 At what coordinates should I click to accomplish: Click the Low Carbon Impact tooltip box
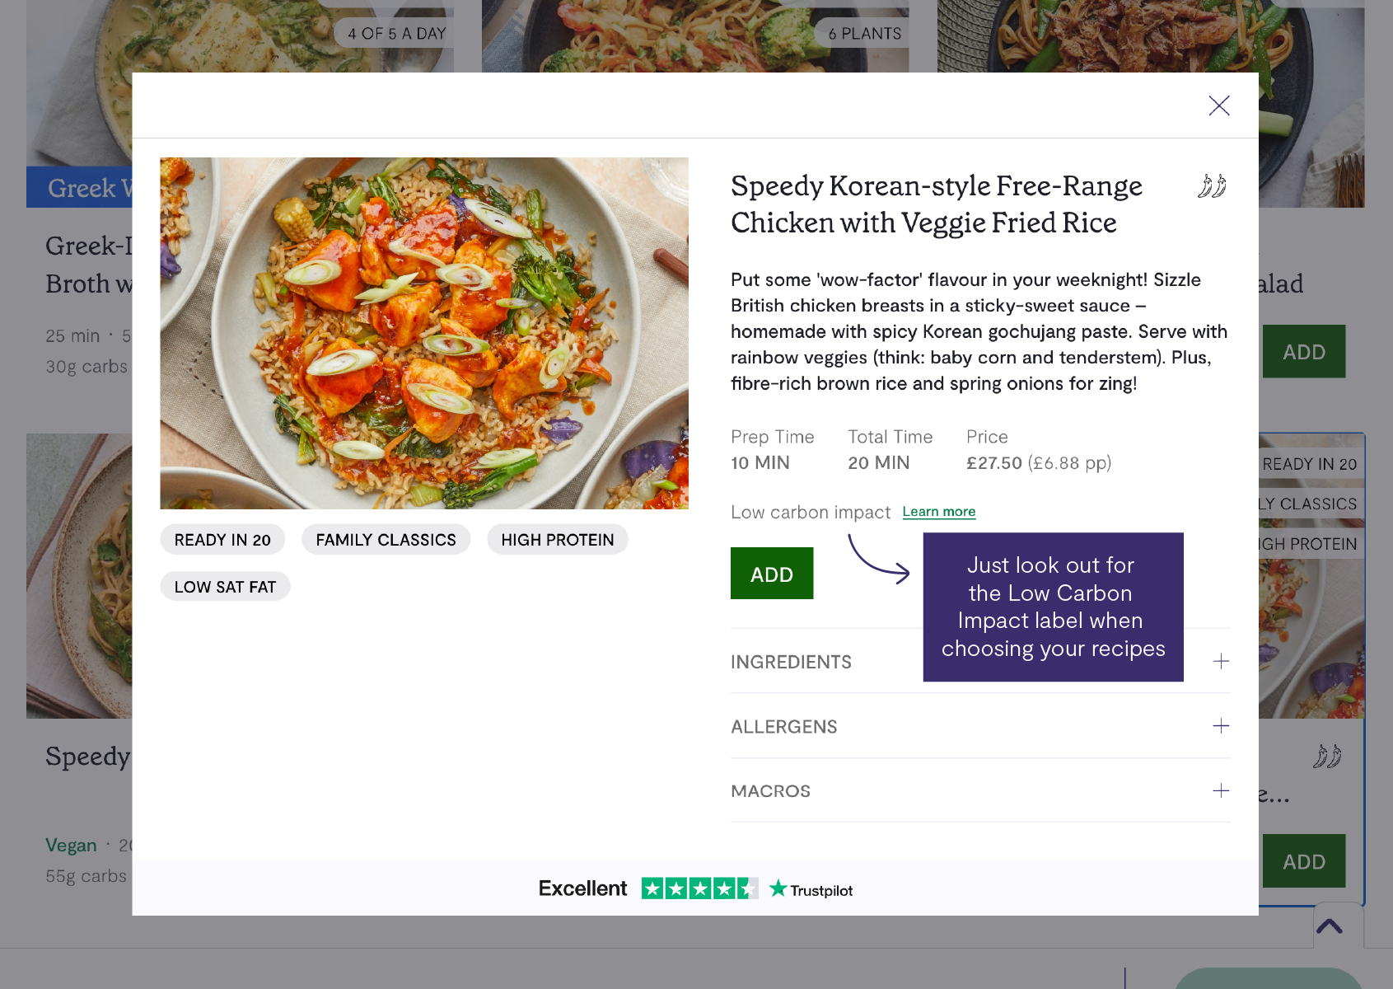coord(1053,607)
